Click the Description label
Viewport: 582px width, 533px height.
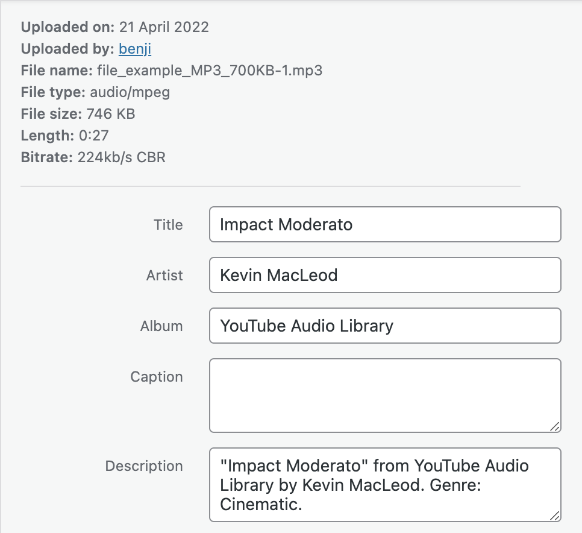pyautogui.click(x=144, y=465)
